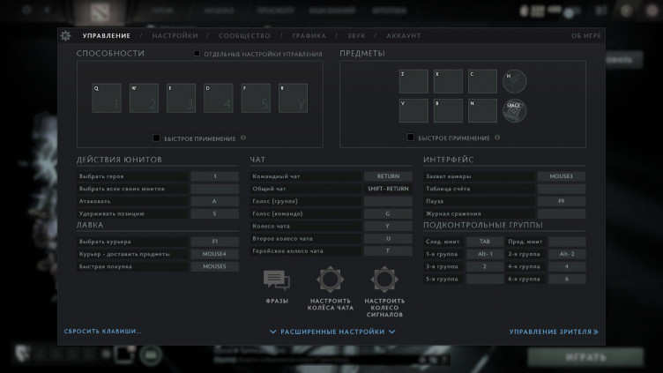Toggle Быстрое применение under Предметы
The width and height of the screenshot is (663, 373).
[411, 138]
